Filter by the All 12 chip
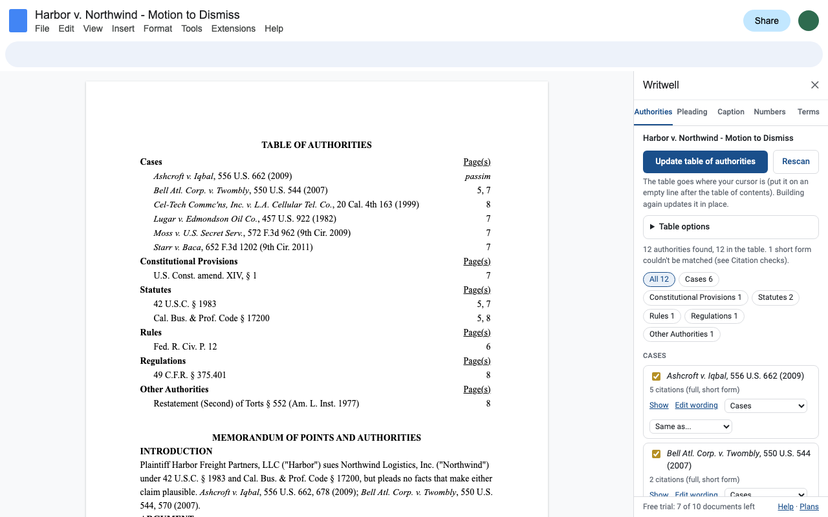The height and width of the screenshot is (517, 828). tap(659, 279)
